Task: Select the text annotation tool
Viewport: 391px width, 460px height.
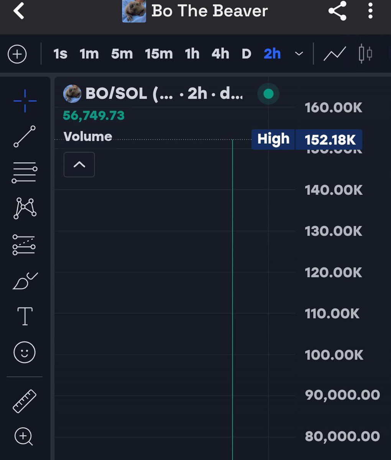Action: click(25, 316)
